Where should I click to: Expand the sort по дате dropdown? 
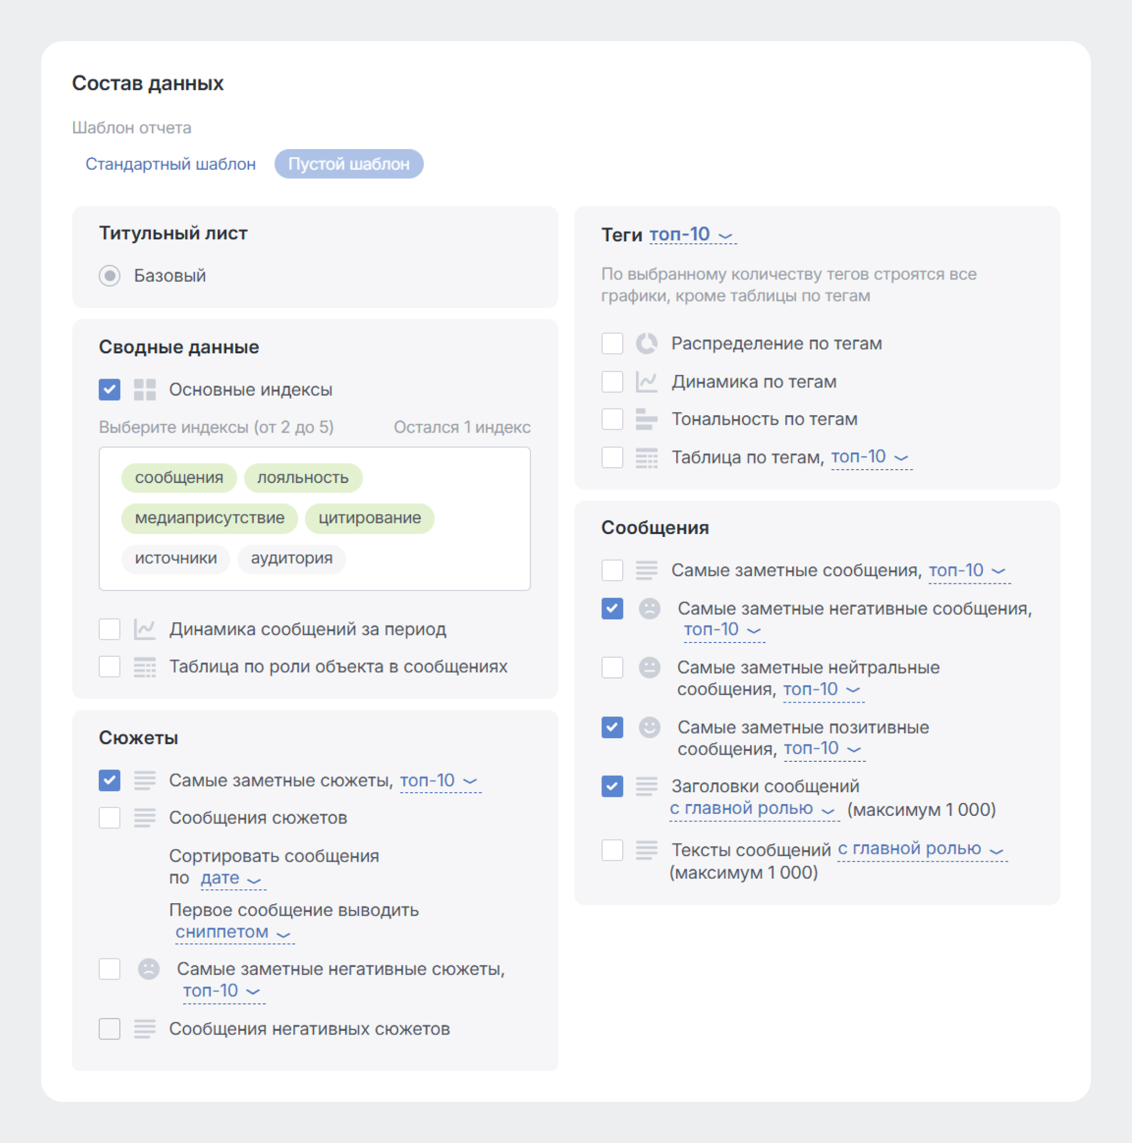pos(233,878)
